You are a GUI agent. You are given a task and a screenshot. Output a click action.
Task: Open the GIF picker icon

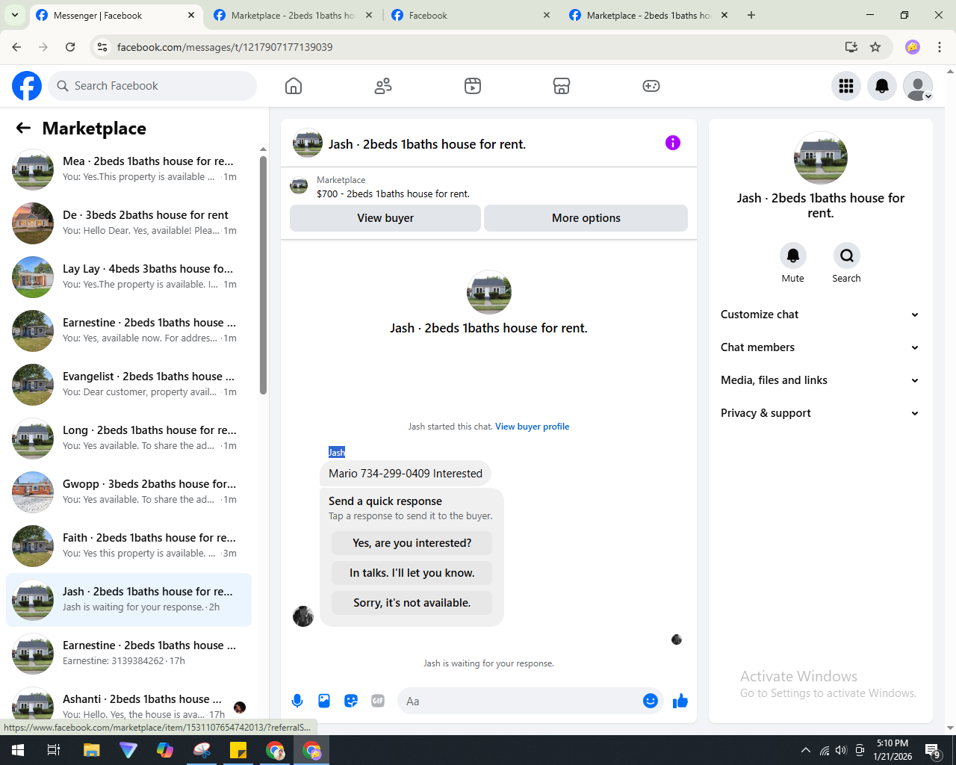[x=378, y=701]
